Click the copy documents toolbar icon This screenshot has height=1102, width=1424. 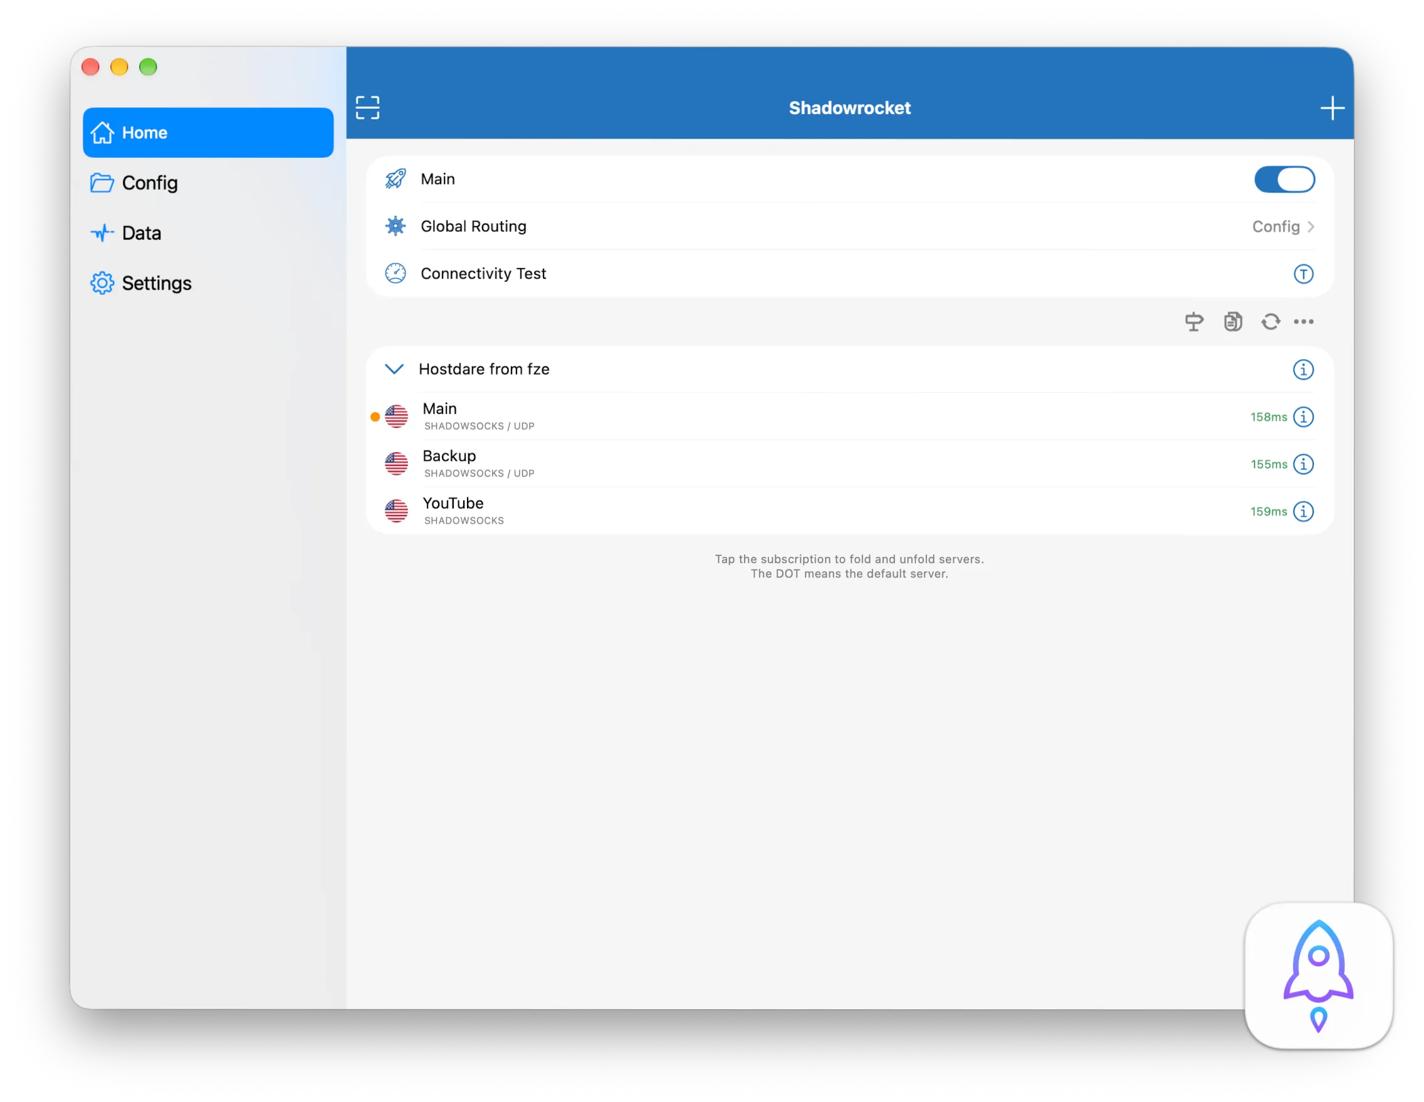(1232, 321)
